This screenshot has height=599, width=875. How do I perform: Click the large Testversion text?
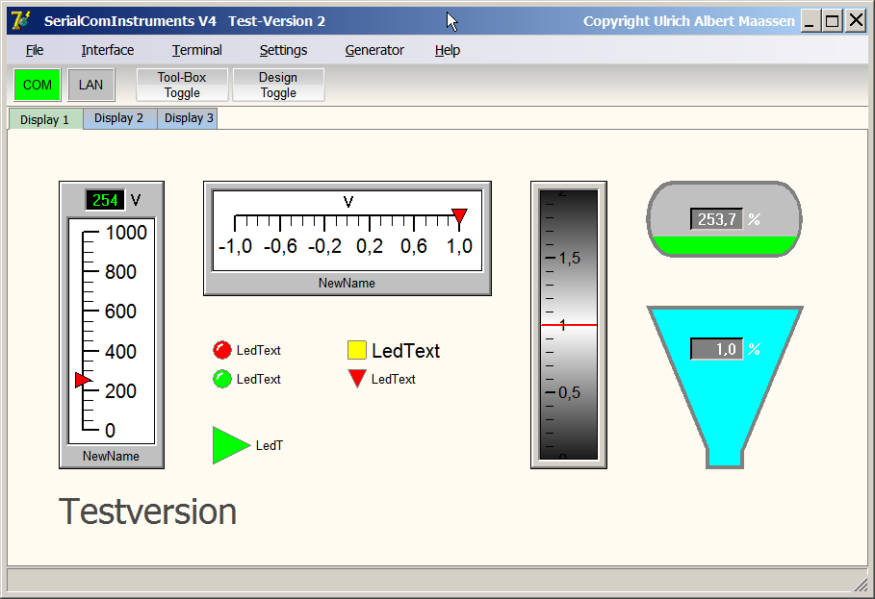tap(148, 511)
